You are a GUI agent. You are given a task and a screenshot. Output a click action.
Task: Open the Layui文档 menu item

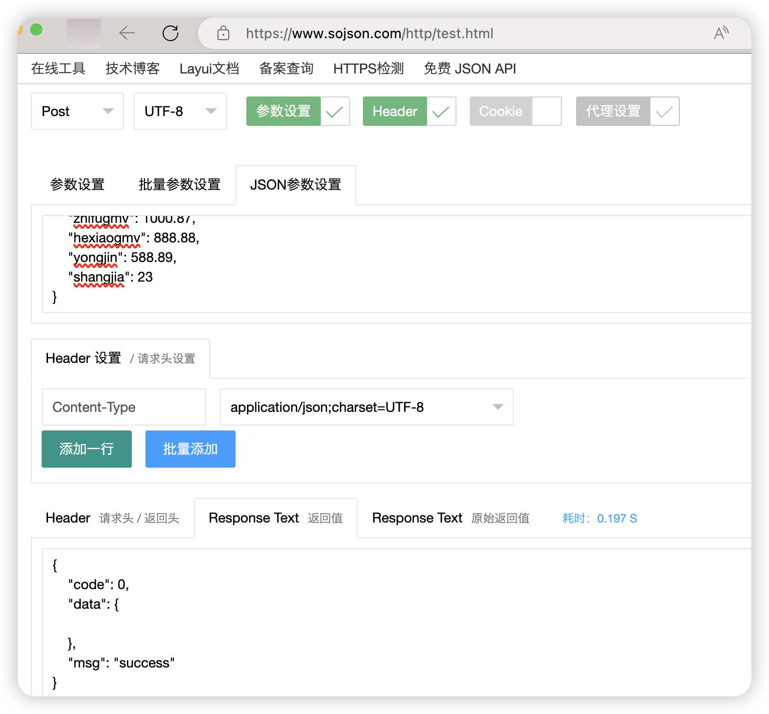pyautogui.click(x=210, y=69)
